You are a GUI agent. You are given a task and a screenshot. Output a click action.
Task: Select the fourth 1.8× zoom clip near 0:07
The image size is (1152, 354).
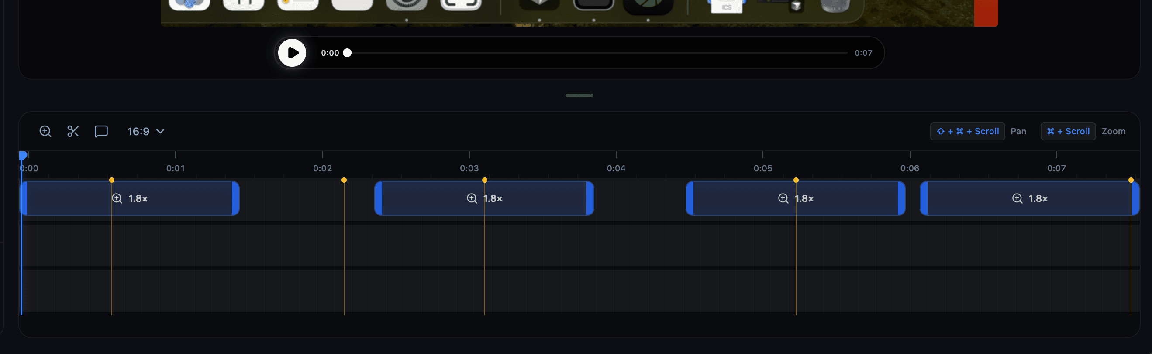[1029, 198]
